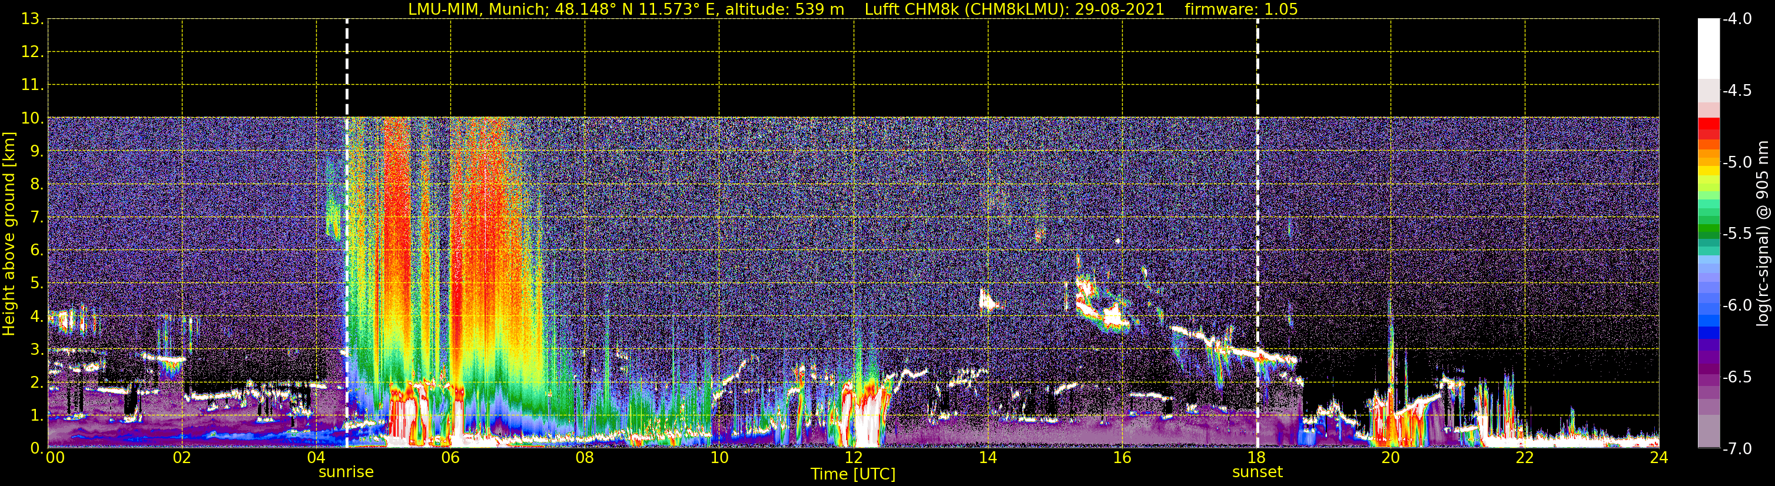This screenshot has height=486, width=1775.
Task: Click the time axis tick label '18'
Action: (x=1257, y=458)
